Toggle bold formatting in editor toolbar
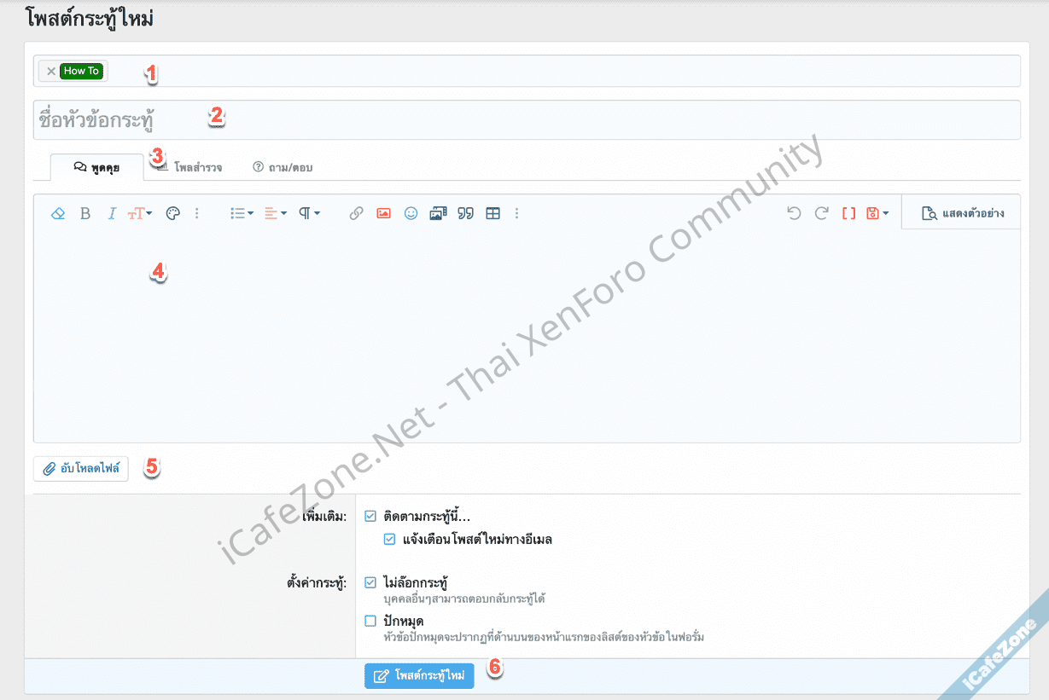Viewport: 1049px width, 700px height. point(85,213)
